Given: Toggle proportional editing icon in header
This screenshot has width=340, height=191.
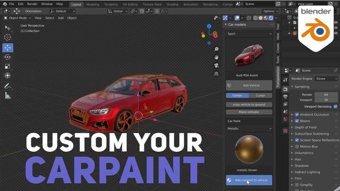Looking at the screenshot, I should point(157,11).
